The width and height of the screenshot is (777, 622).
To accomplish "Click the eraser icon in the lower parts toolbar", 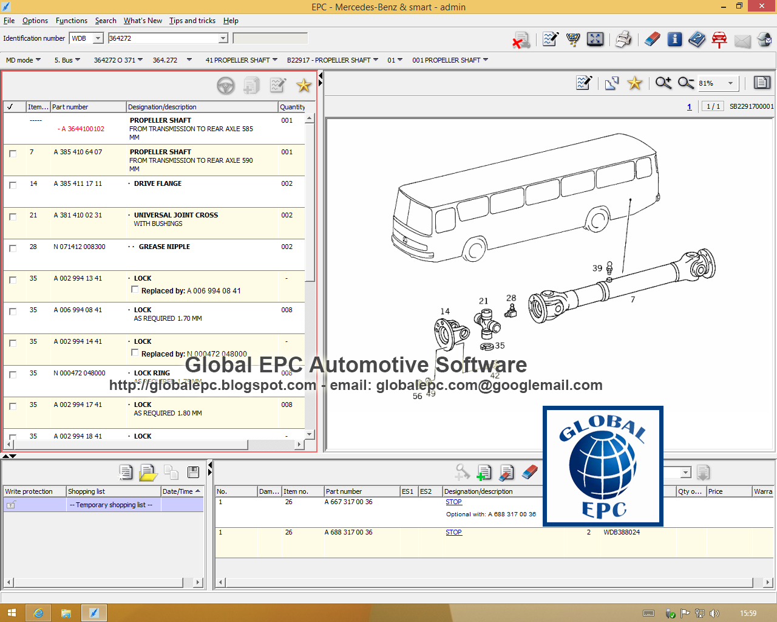I will point(530,472).
